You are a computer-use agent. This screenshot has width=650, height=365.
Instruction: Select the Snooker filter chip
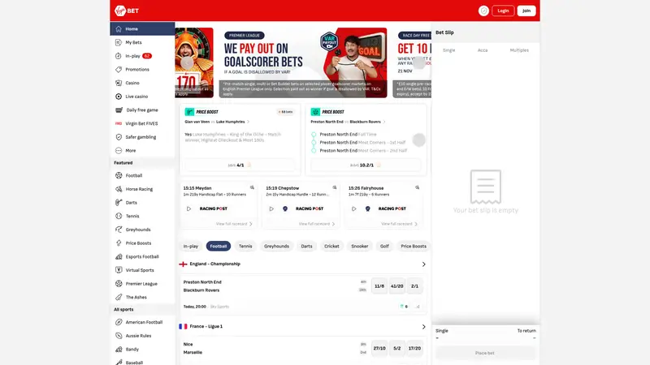360,247
